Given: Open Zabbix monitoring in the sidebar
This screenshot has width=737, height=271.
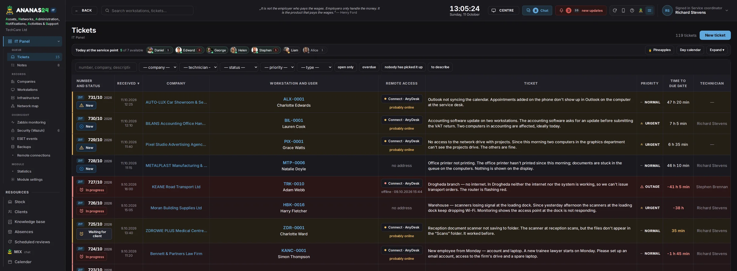Looking at the screenshot, I should (34, 122).
